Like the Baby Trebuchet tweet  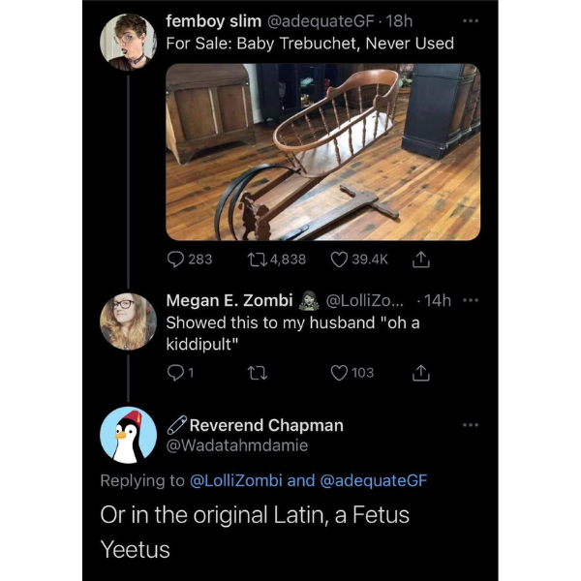(x=339, y=260)
